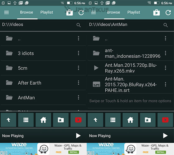Tap refresh icon in right AntMan screen
Viewport: 174px width, 155px height.
pyautogui.click(x=168, y=12)
